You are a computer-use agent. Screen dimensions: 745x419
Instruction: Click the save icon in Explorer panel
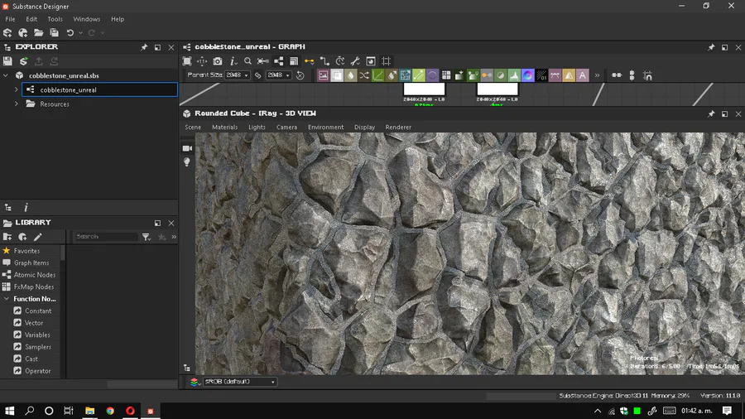point(7,61)
